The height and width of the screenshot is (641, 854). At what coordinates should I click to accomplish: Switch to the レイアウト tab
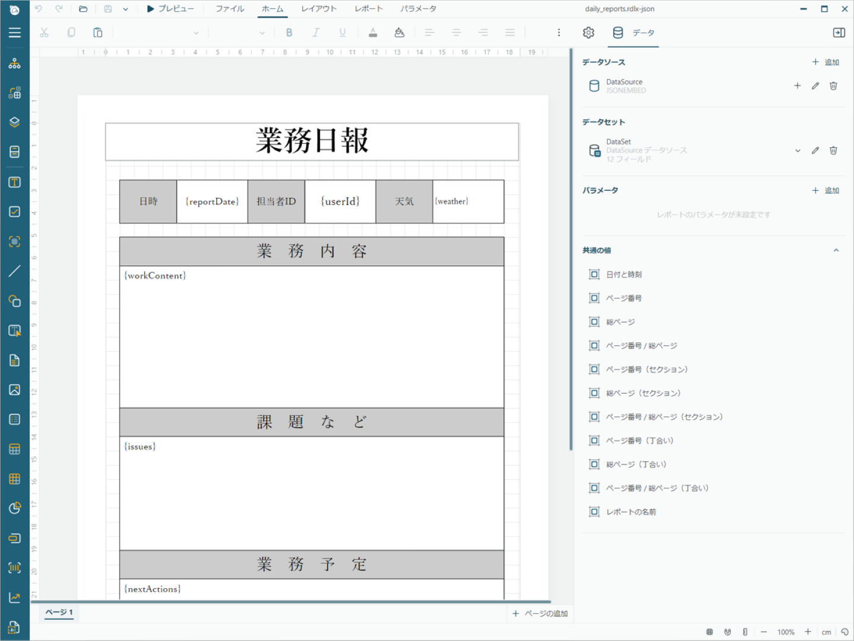[318, 9]
